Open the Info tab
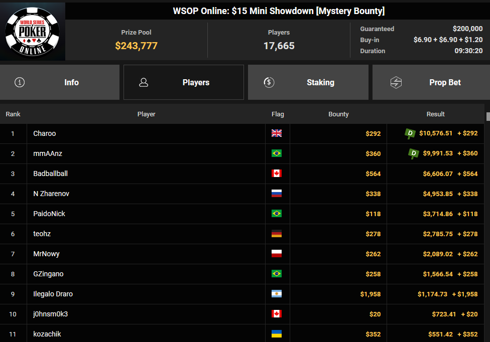Viewport: 490px width, 342px height. click(60, 82)
